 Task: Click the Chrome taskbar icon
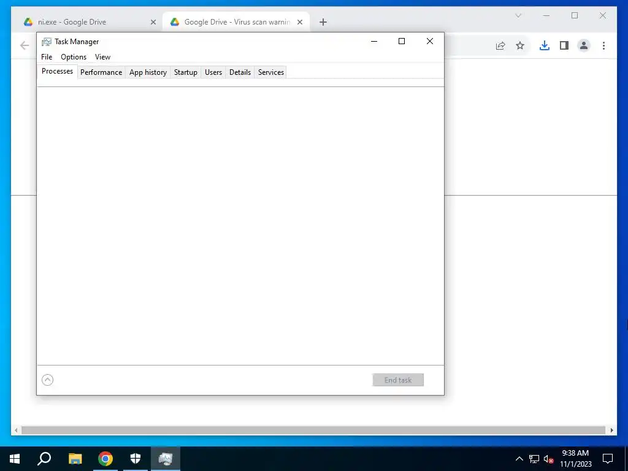coord(105,459)
